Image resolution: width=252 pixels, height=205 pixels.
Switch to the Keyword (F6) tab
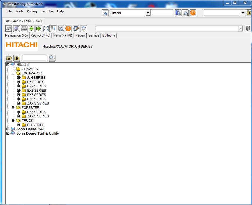40,35
